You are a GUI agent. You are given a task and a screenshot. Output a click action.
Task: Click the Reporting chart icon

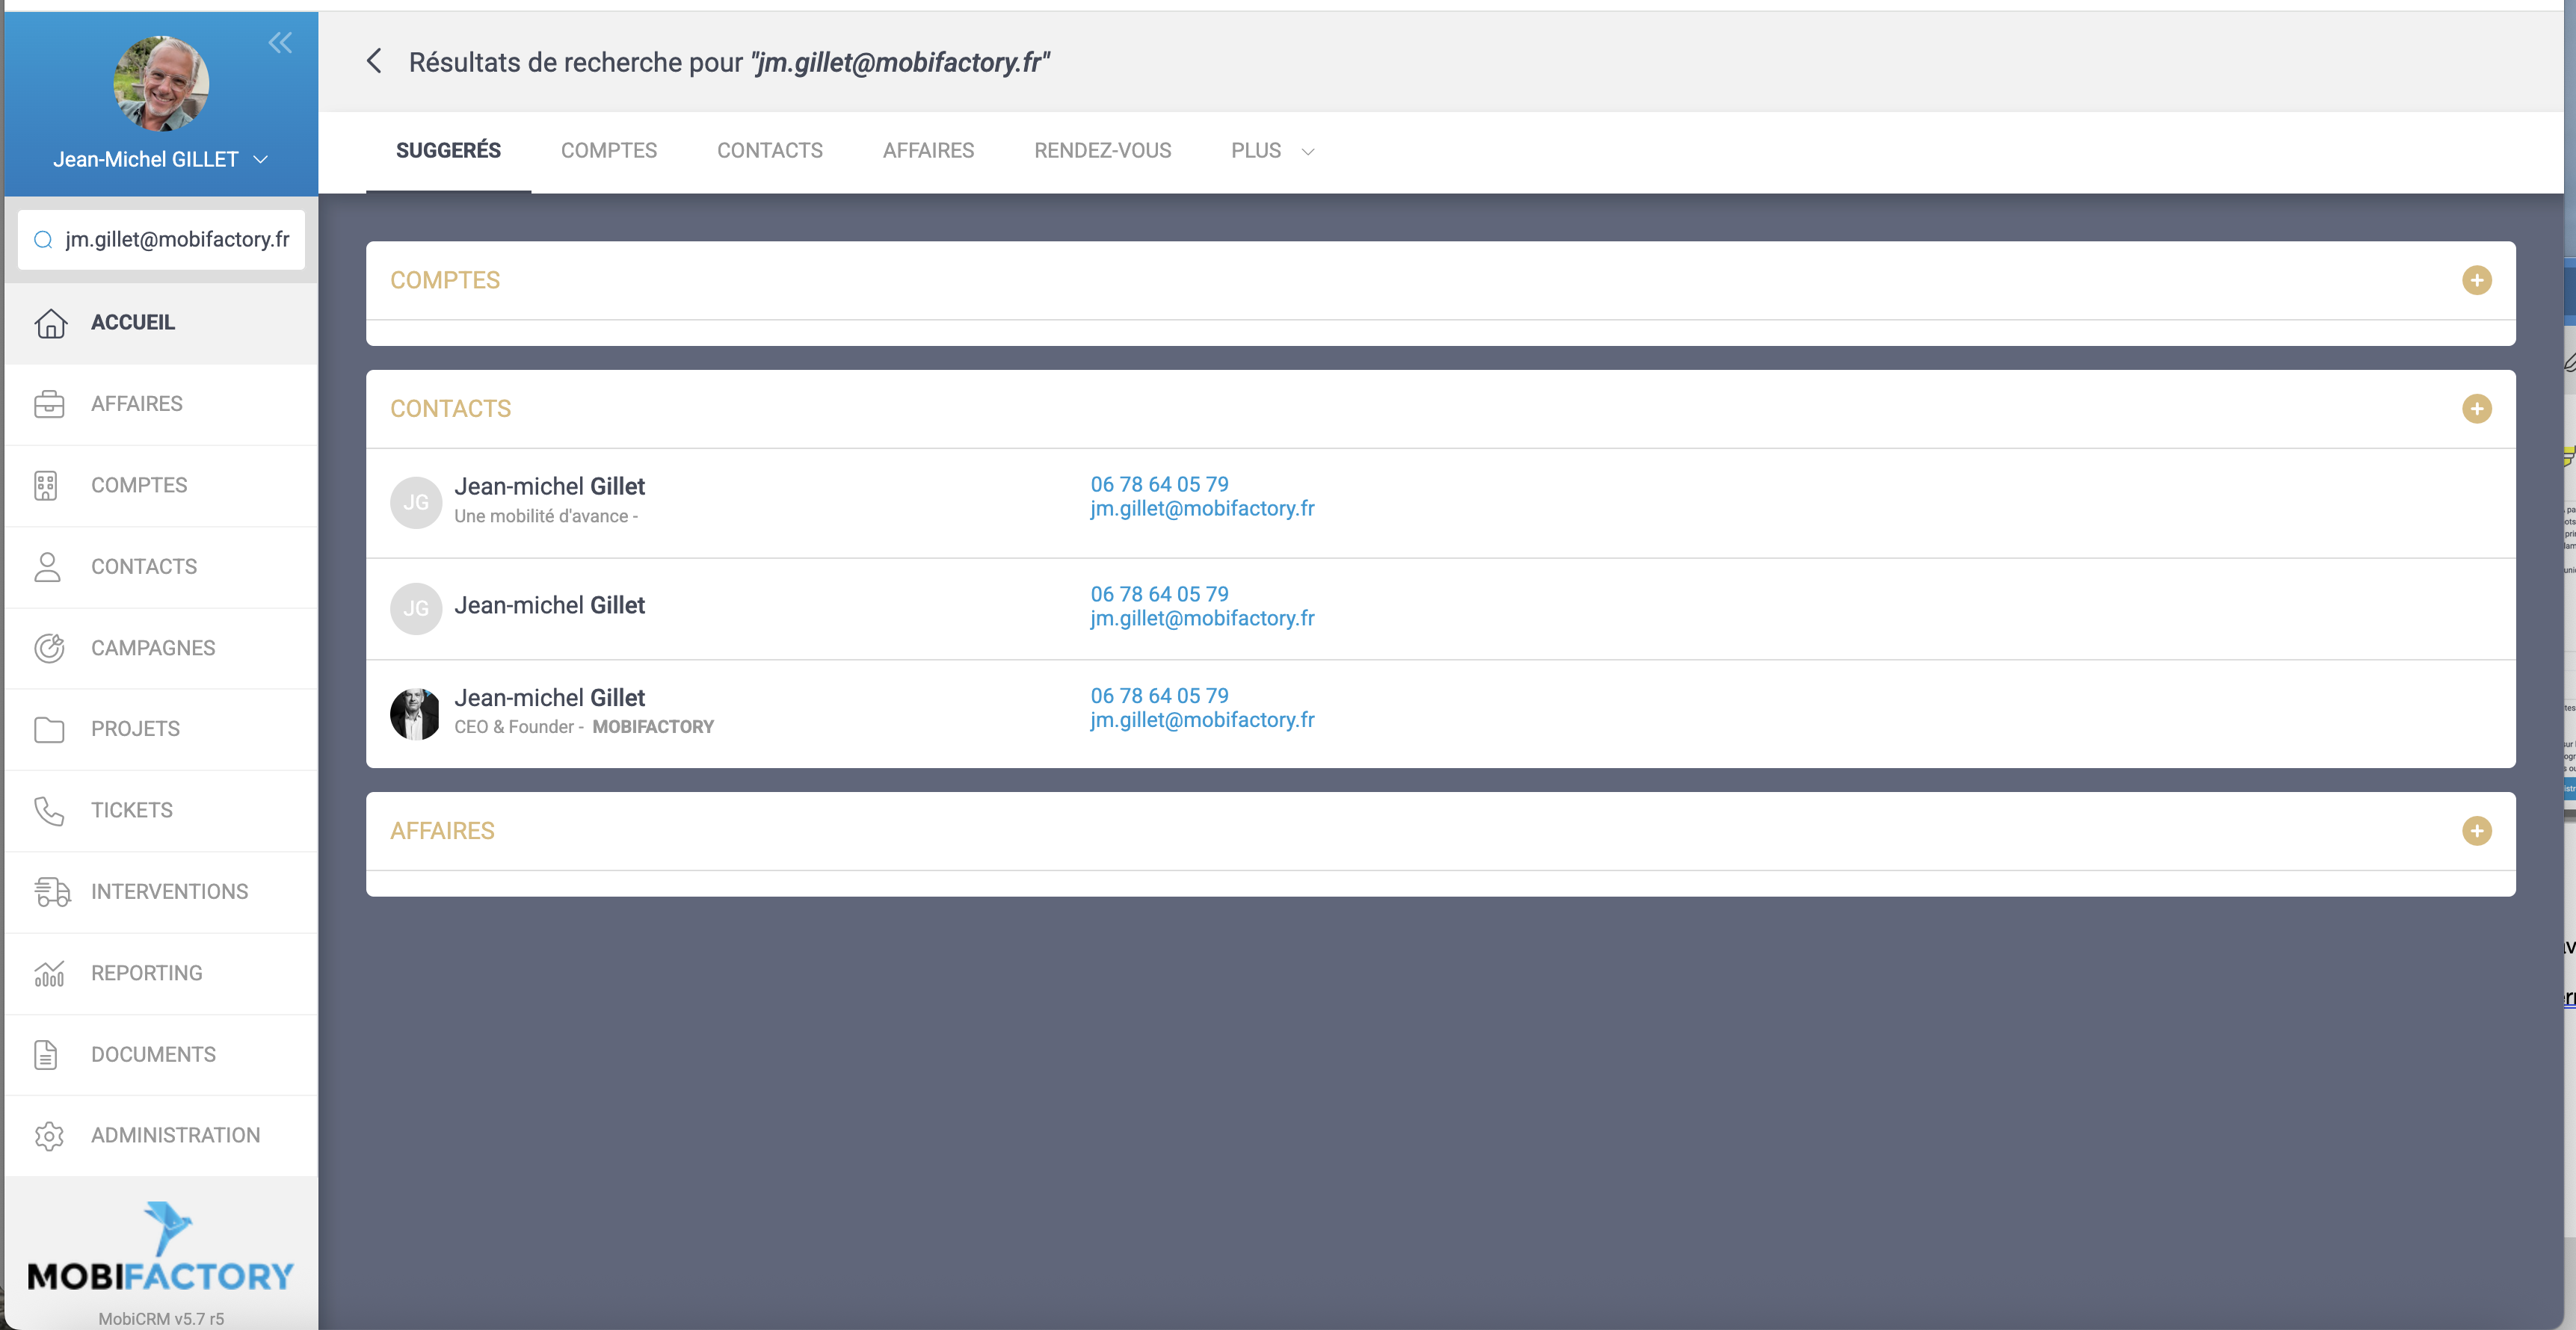tap(49, 974)
